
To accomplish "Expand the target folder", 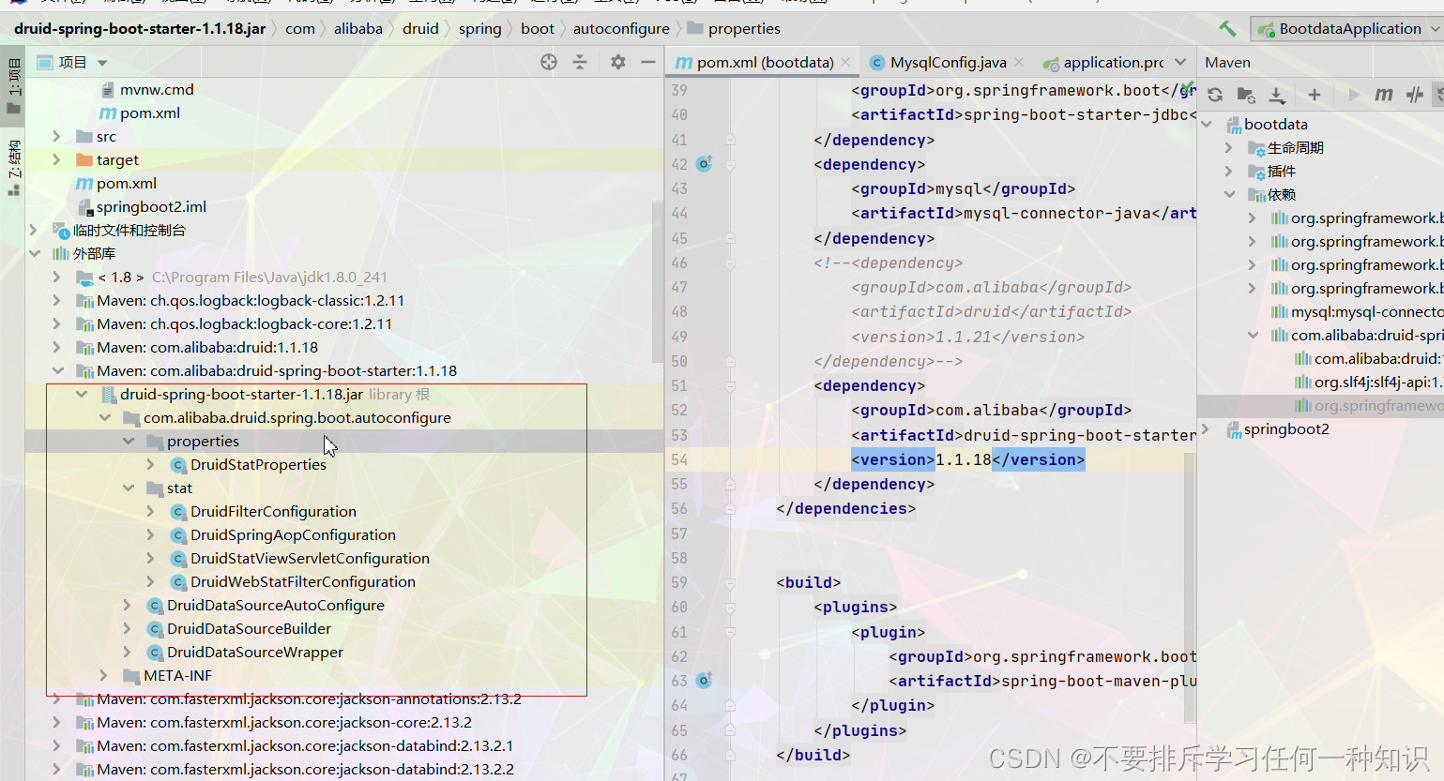I will tap(57, 159).
